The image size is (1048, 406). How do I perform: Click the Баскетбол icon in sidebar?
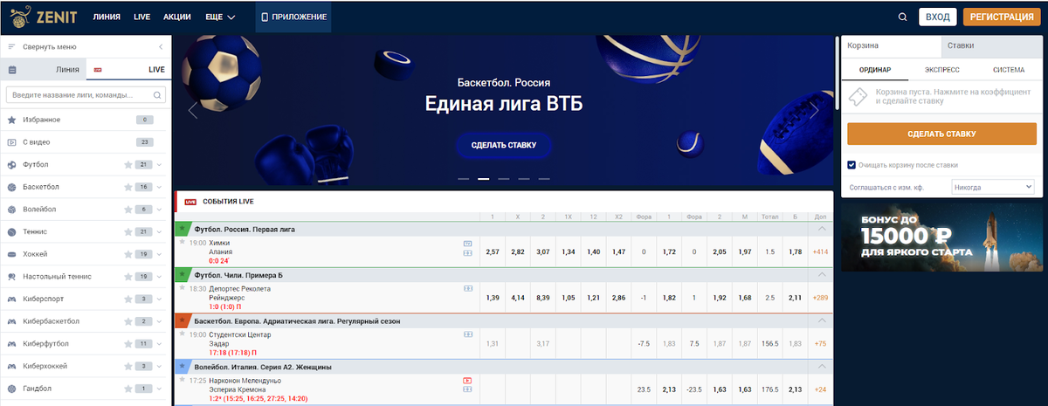[x=12, y=187]
